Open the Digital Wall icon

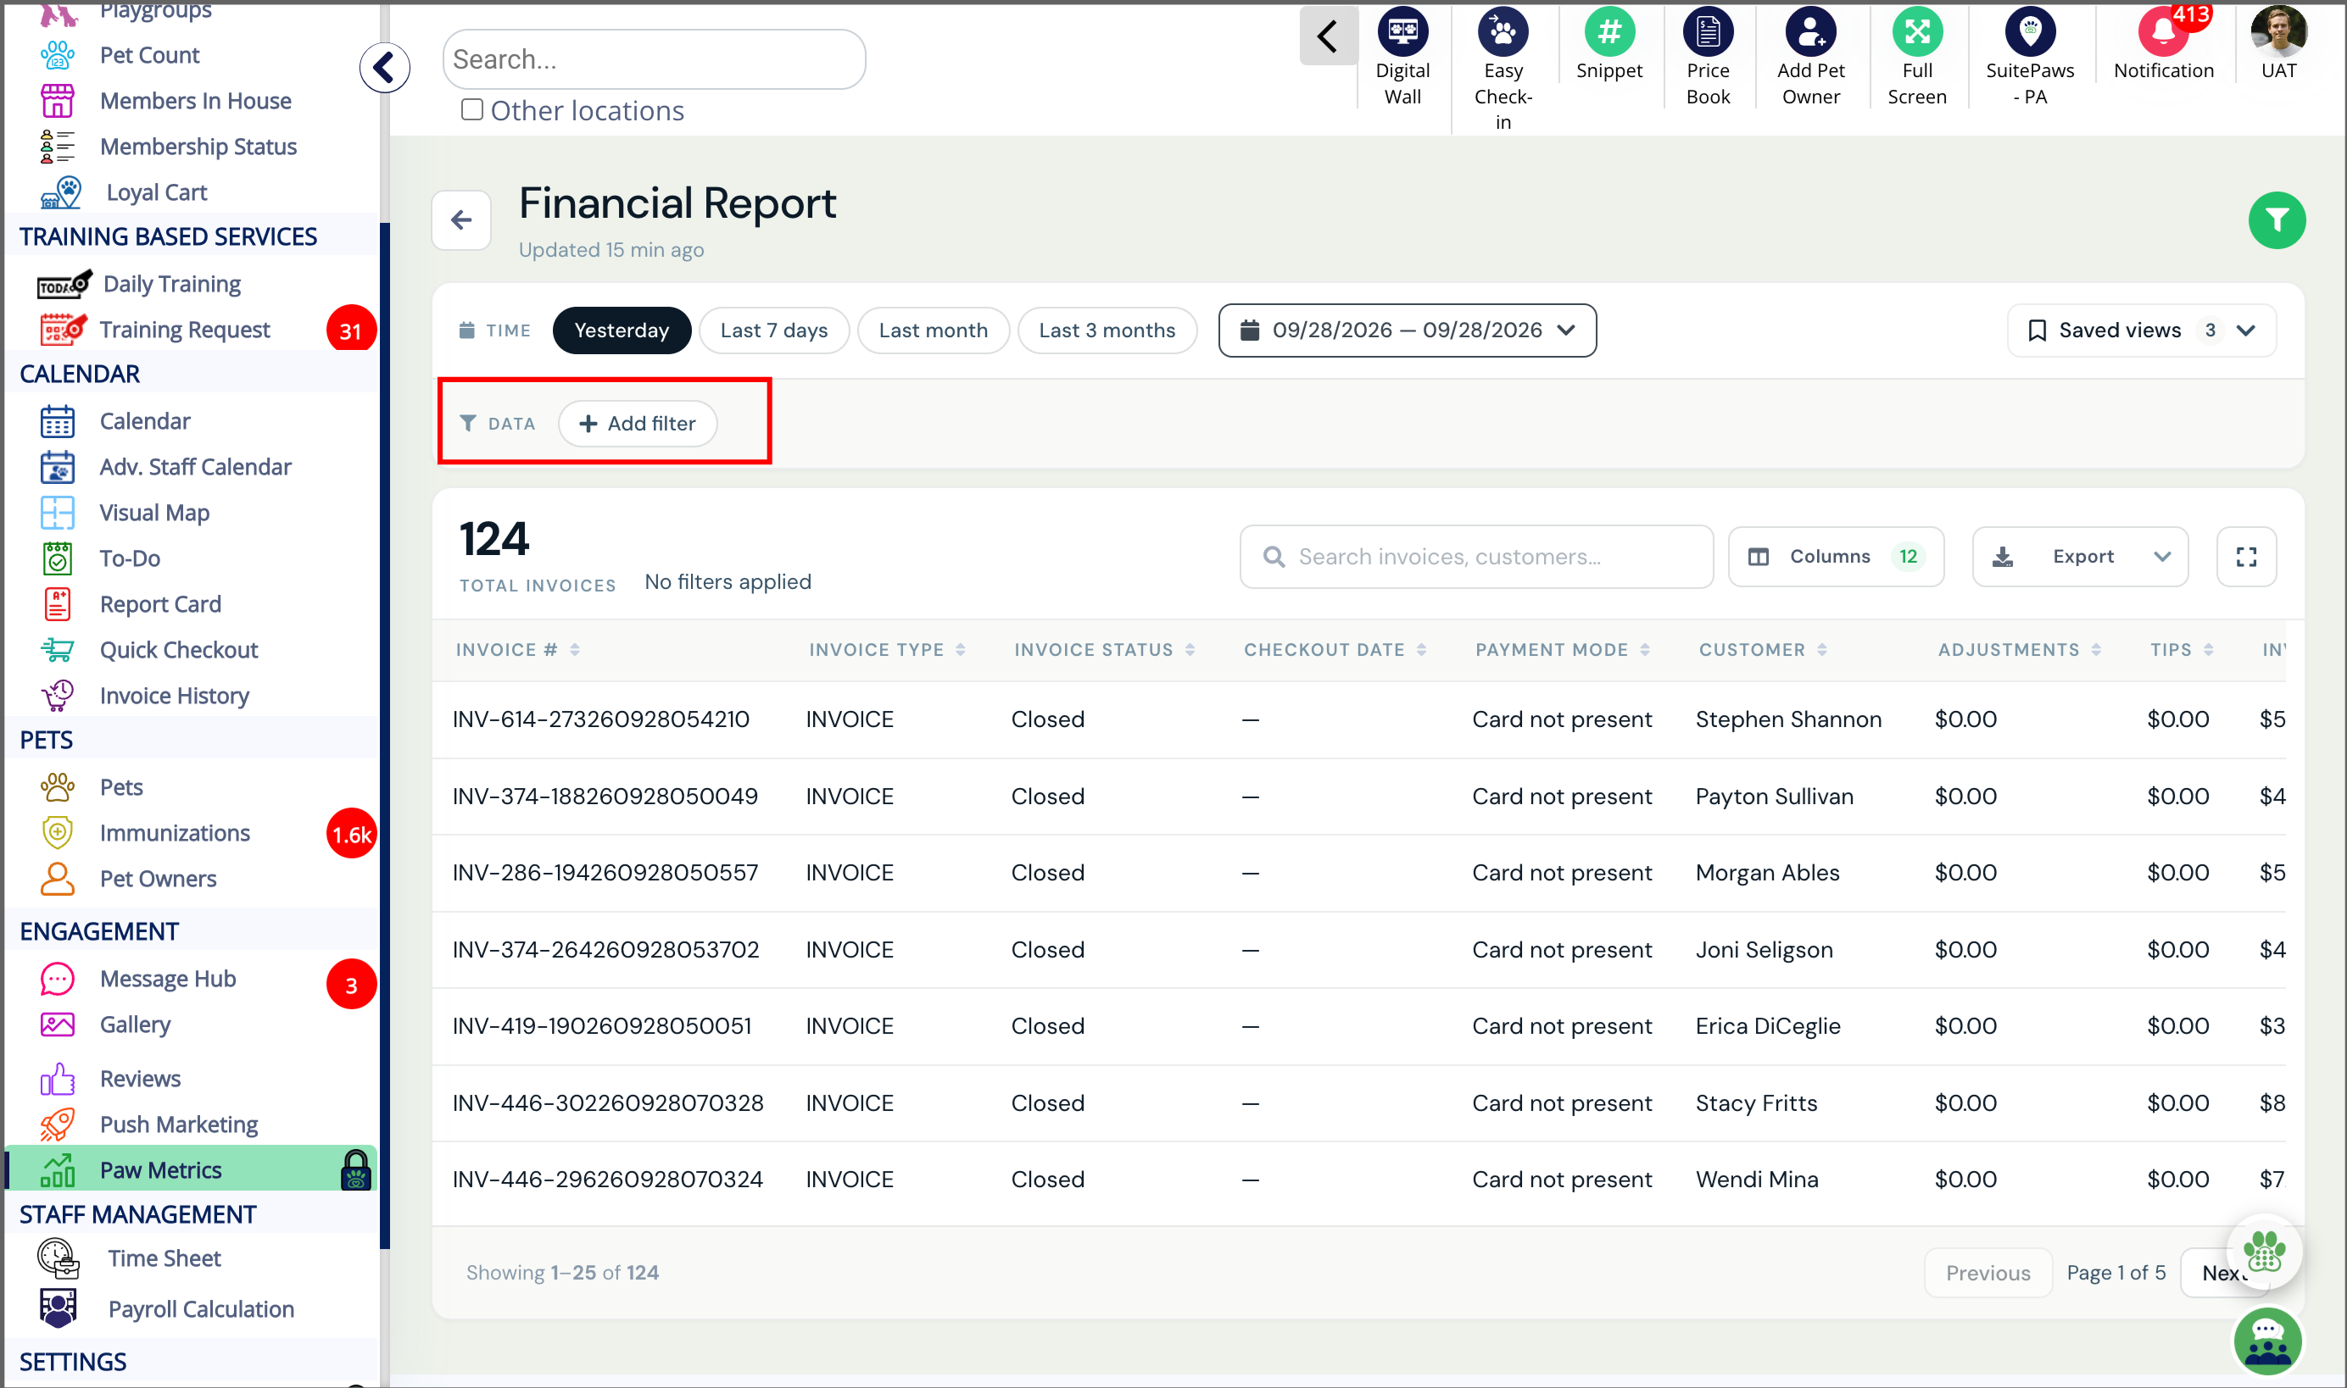(x=1402, y=33)
